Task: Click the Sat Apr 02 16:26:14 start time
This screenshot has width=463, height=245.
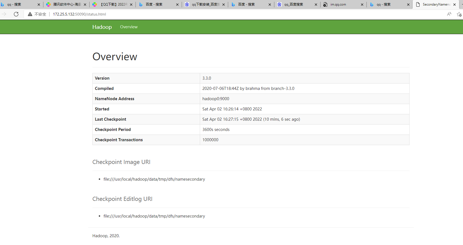Action: 232,109
